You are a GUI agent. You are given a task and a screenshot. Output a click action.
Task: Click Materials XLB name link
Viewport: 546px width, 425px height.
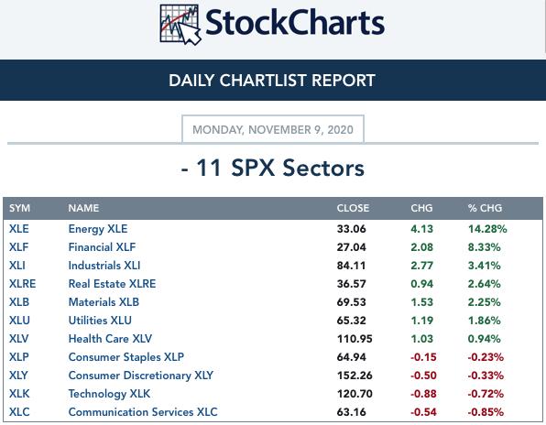[x=104, y=301]
